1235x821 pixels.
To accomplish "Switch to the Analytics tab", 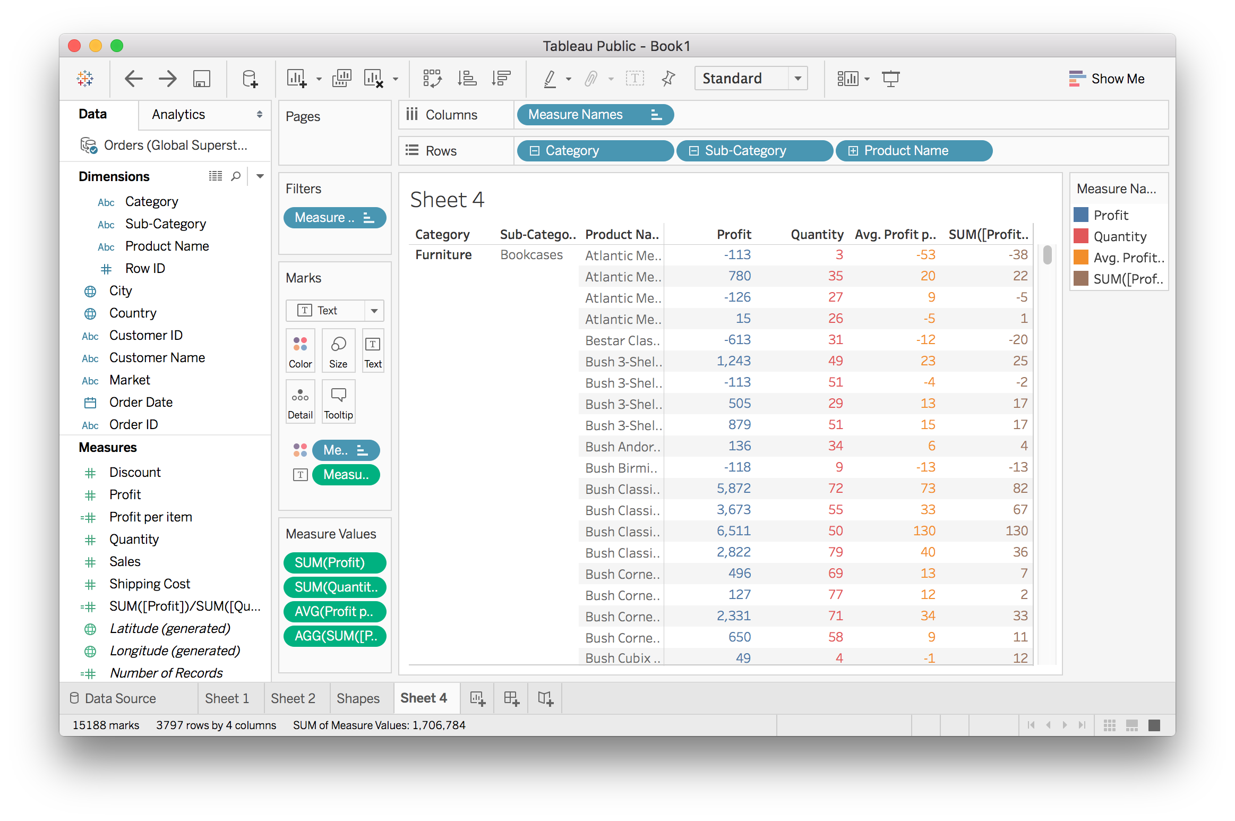I will pos(178,115).
